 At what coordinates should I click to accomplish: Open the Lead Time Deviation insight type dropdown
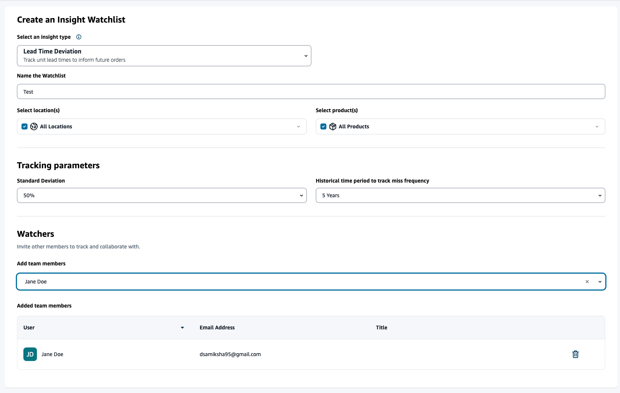[x=306, y=56]
